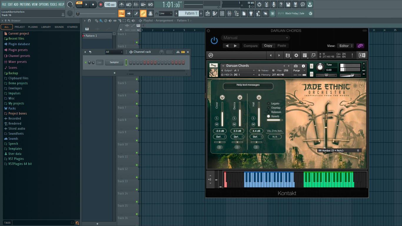Open the plugin picker plug icon
The image size is (402, 226).
point(251,13)
